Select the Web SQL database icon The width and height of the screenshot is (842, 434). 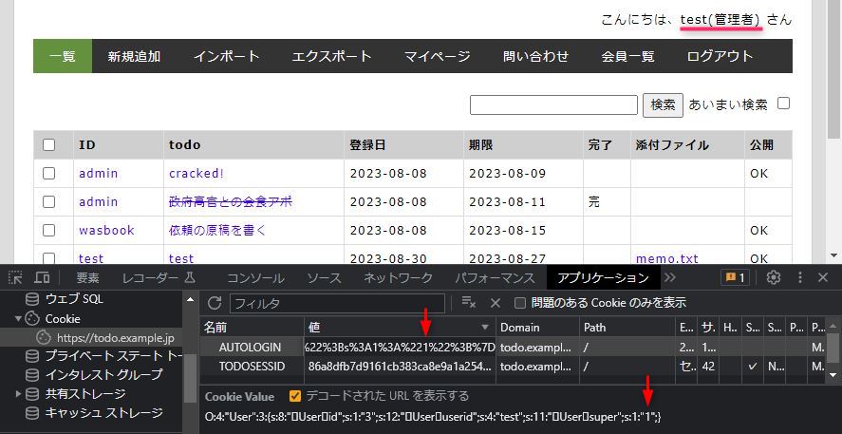click(33, 298)
